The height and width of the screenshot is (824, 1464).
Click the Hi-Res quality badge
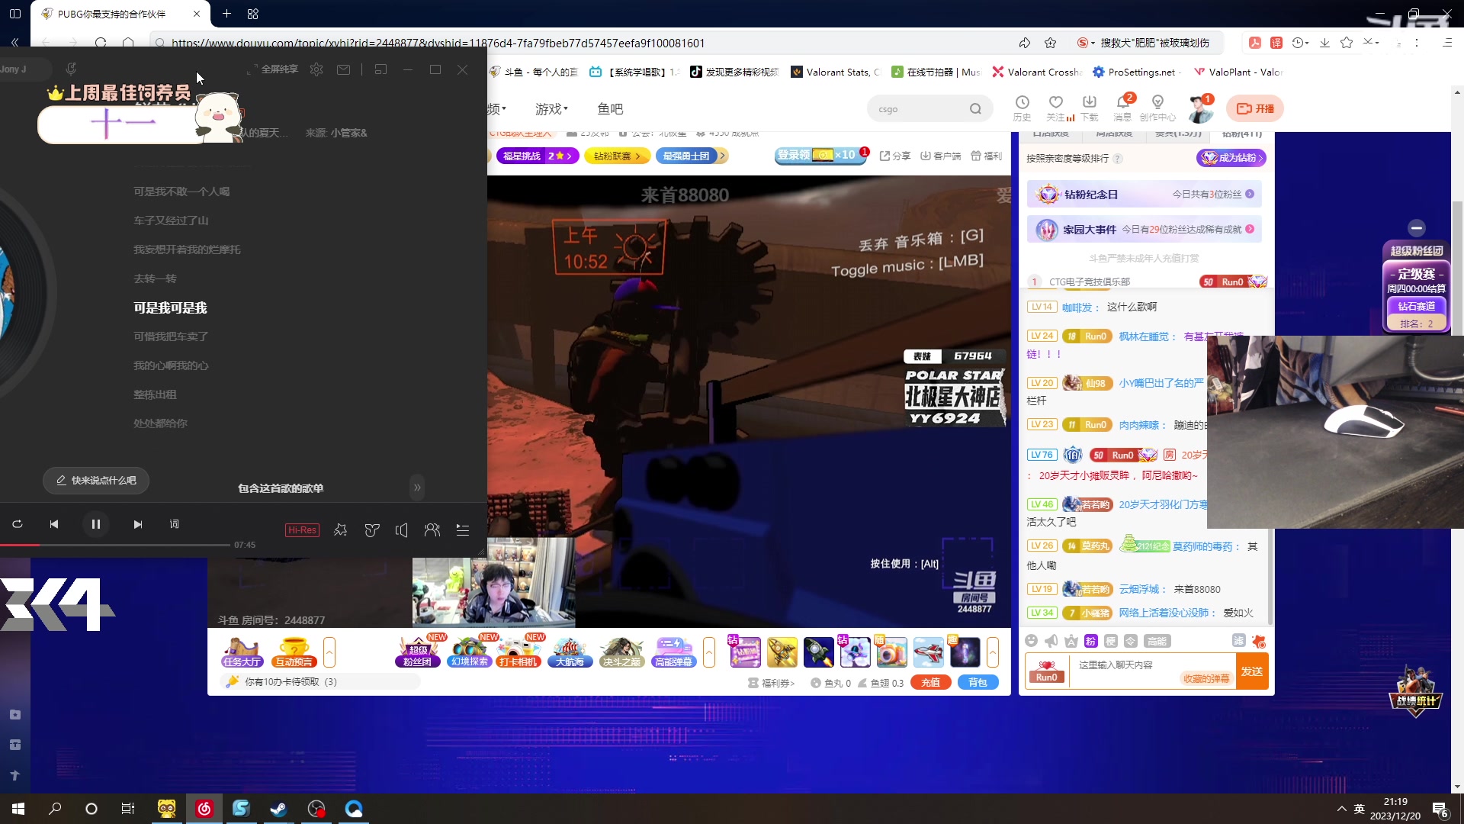coord(302,529)
